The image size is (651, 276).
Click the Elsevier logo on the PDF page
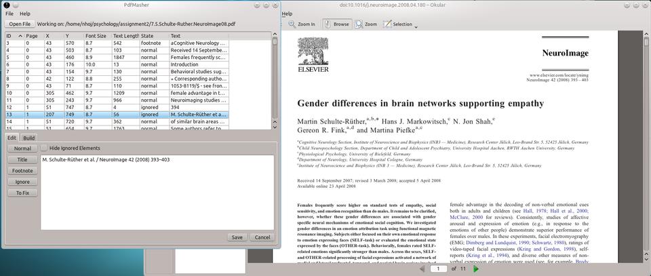coord(313,54)
